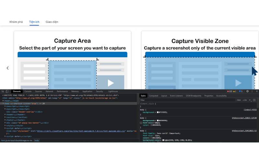Collapse the body element node
The width and height of the screenshot is (259, 162).
pyautogui.click(x=3, y=104)
